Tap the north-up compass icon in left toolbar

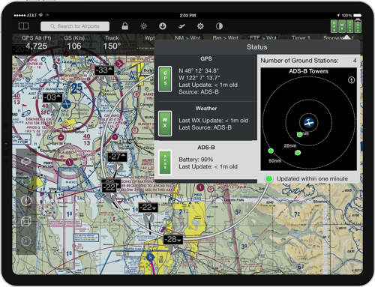click(x=26, y=200)
